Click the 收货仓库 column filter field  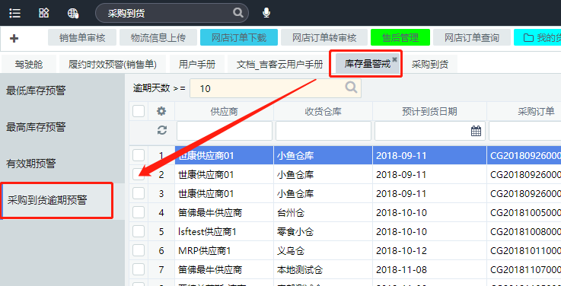[323, 131]
